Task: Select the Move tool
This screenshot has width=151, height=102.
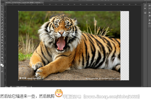Action: 2,6
